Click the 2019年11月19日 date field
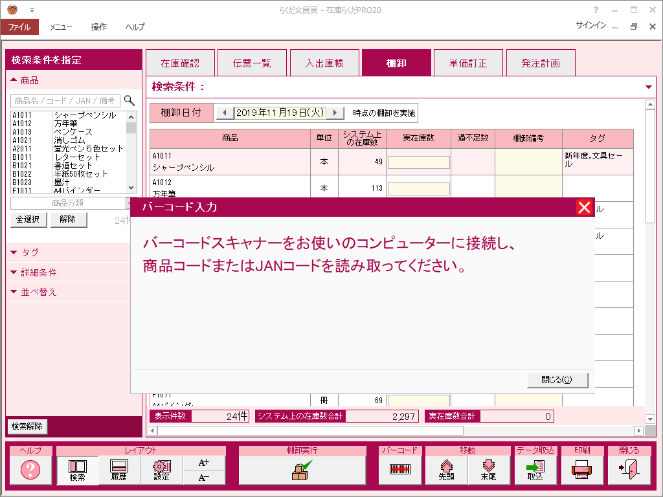 click(280, 113)
